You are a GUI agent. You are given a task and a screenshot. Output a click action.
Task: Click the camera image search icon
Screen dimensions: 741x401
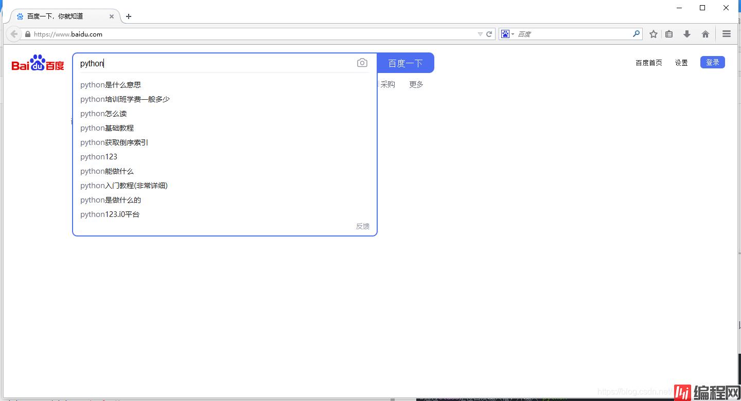(x=362, y=63)
